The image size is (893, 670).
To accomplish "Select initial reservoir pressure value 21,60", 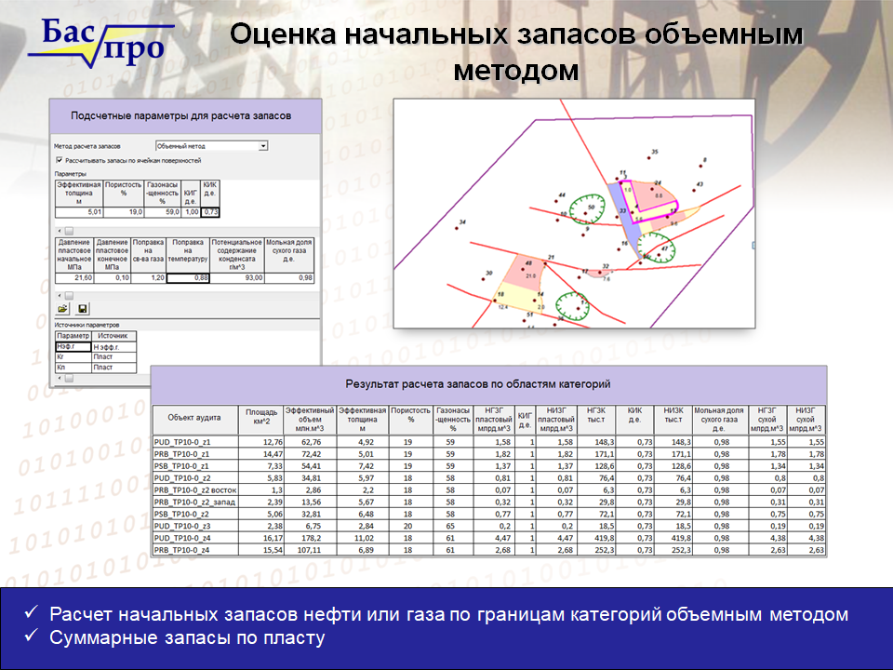I will pyautogui.click(x=74, y=278).
